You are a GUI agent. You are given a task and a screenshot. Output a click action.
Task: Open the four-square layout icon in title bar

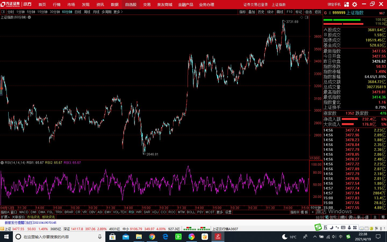(346, 4)
